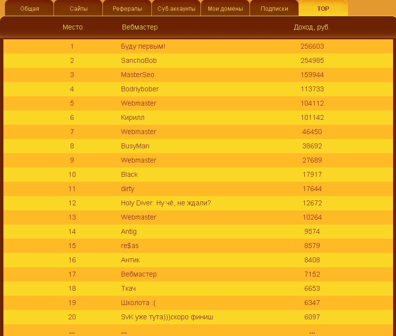This screenshot has width=396, height=336.
Task: Click webmaster name Школота :(
Action: 138,303
